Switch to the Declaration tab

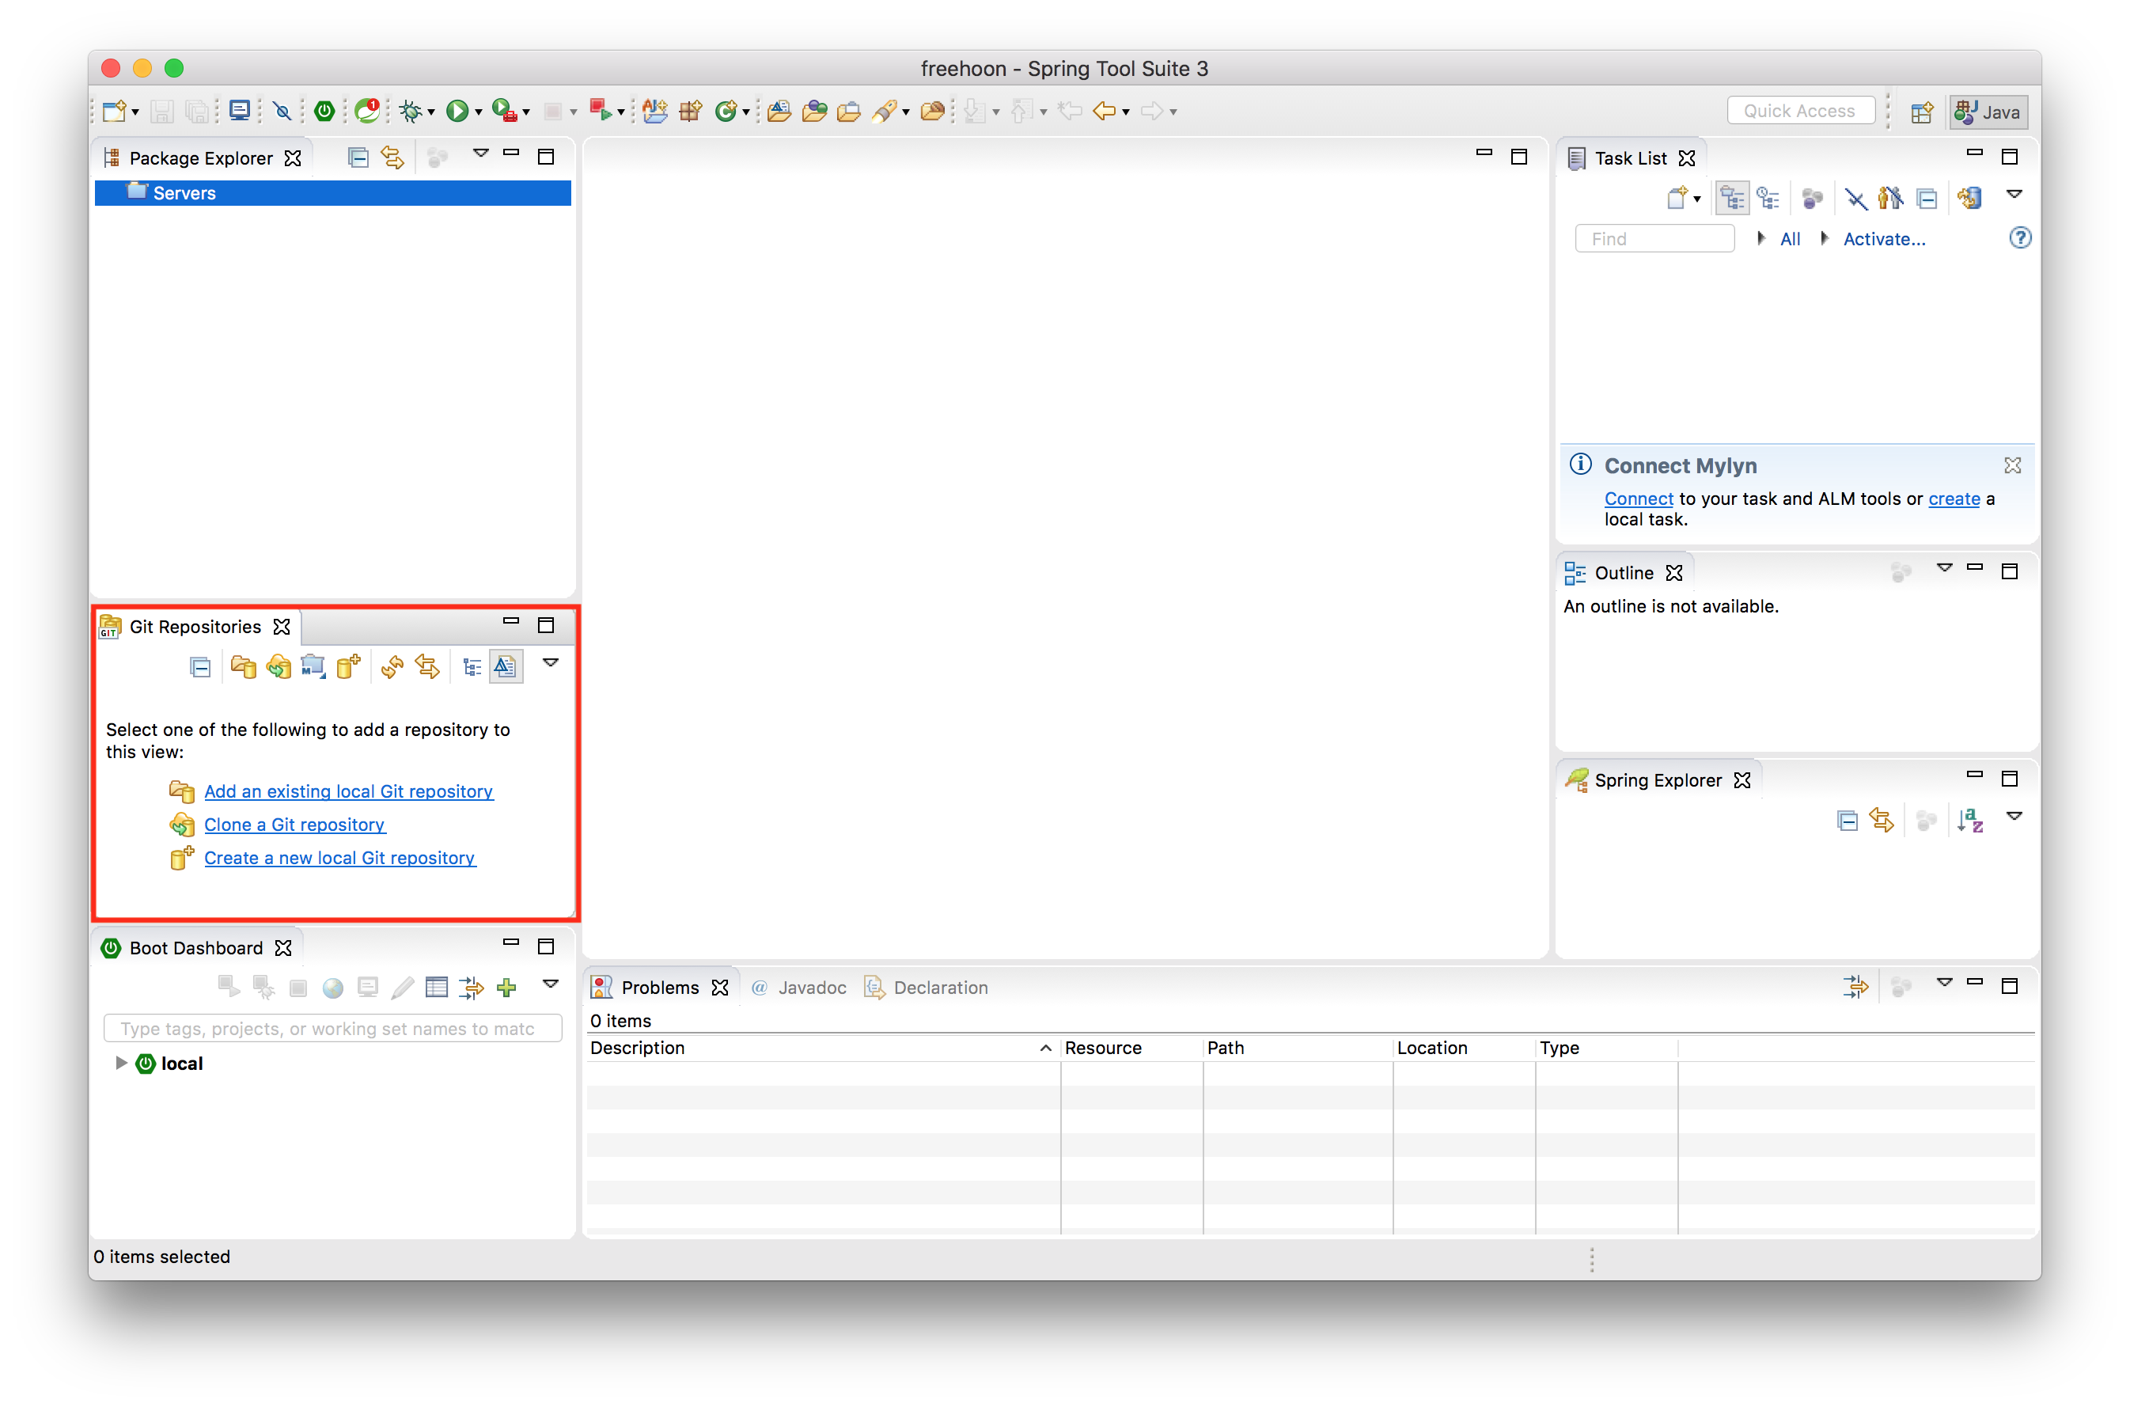pos(939,988)
